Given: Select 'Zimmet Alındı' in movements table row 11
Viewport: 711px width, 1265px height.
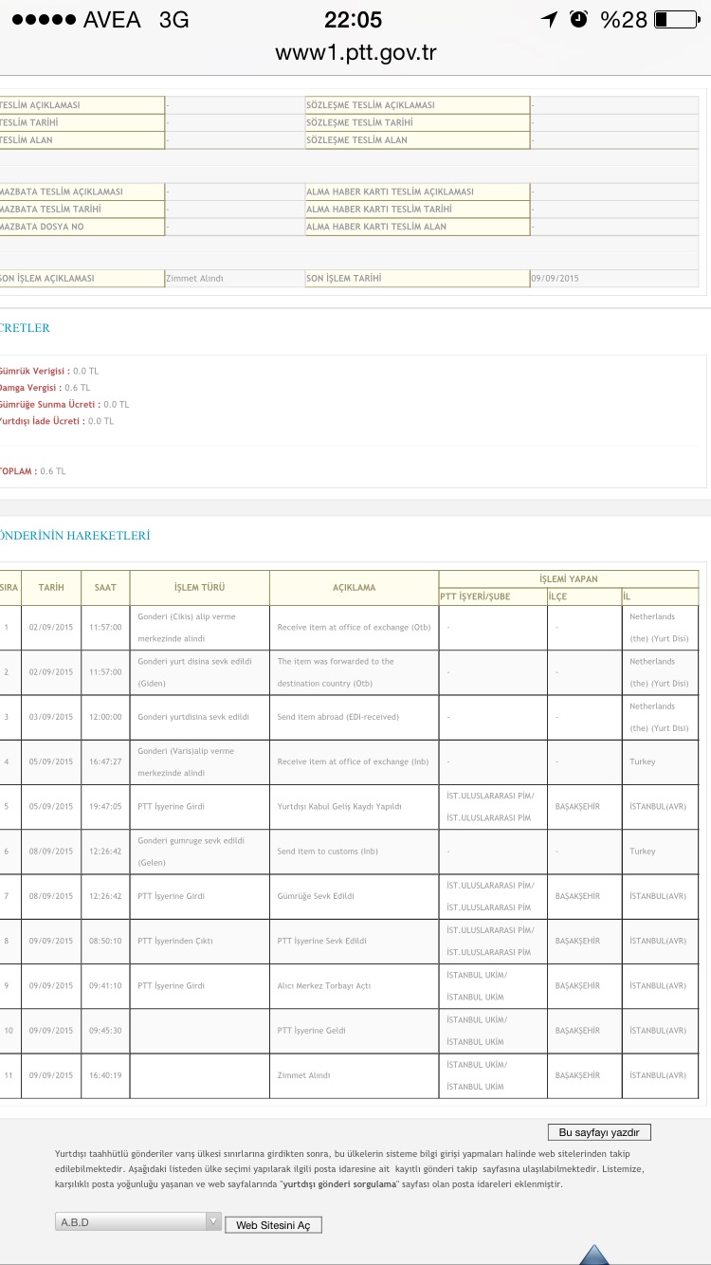Looking at the screenshot, I should click(x=354, y=1075).
